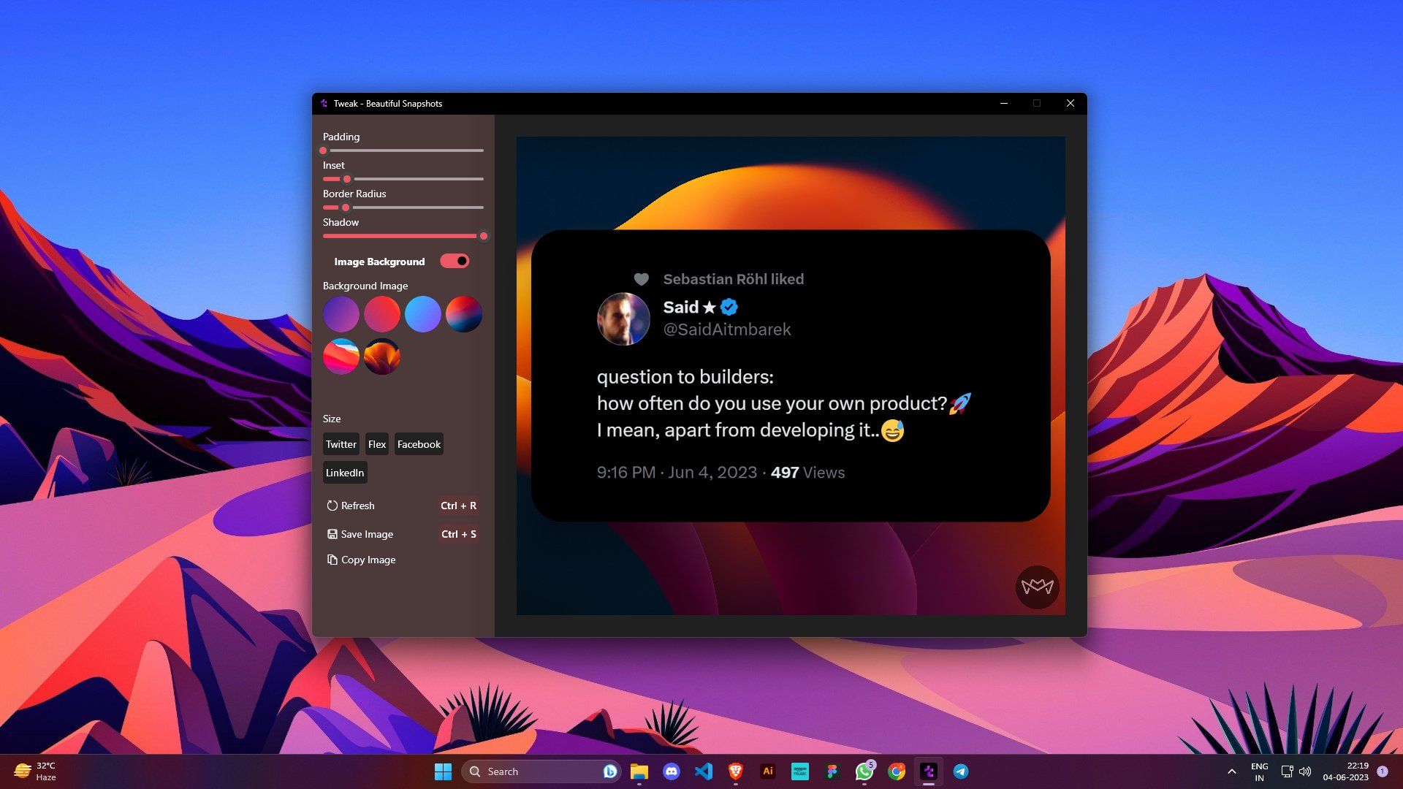
Task: Switch keyboard language via ENG indicator
Action: (1259, 771)
